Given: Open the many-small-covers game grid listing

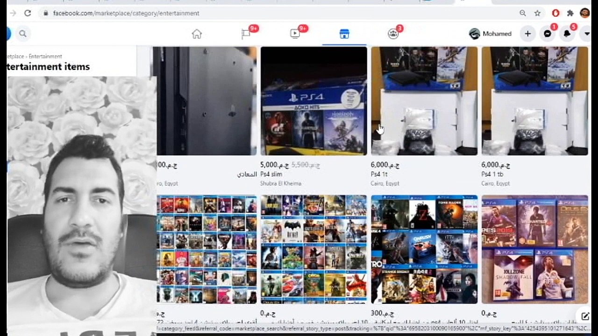Looking at the screenshot, I should [x=207, y=249].
